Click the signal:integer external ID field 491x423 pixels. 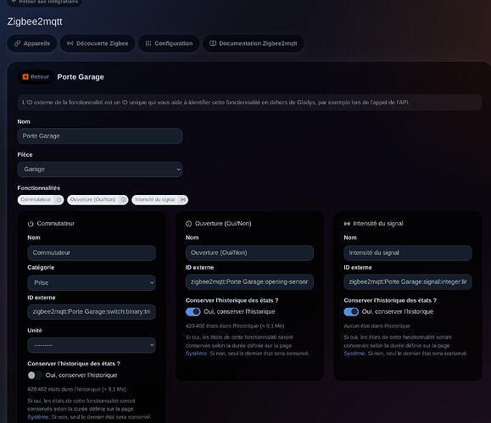pos(408,281)
